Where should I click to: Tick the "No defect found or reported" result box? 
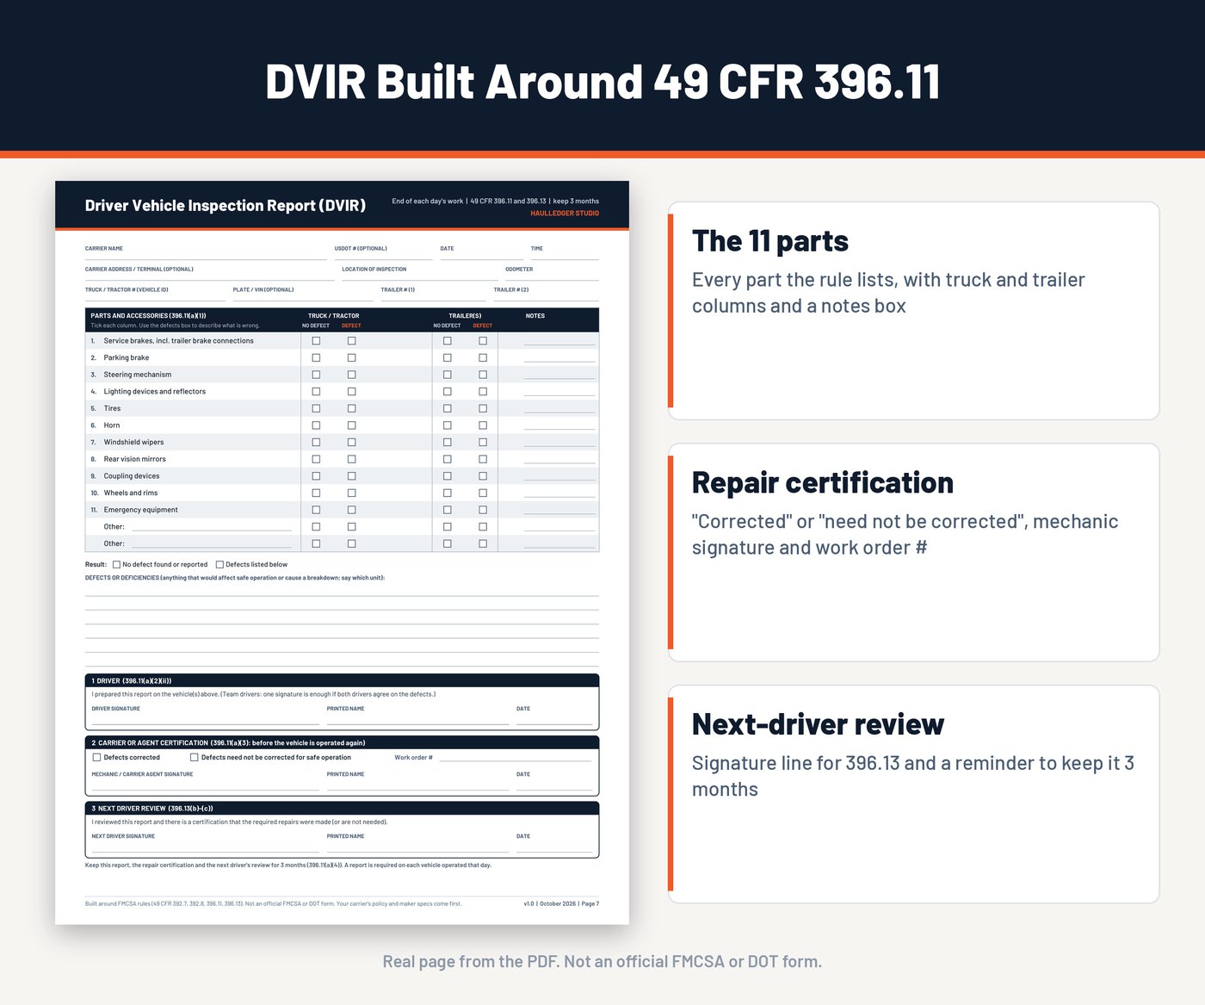tap(116, 565)
